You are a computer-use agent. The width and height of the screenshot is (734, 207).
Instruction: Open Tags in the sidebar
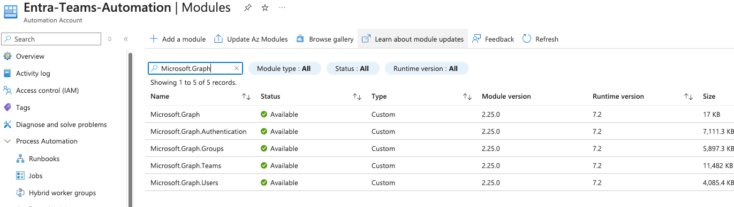point(23,107)
